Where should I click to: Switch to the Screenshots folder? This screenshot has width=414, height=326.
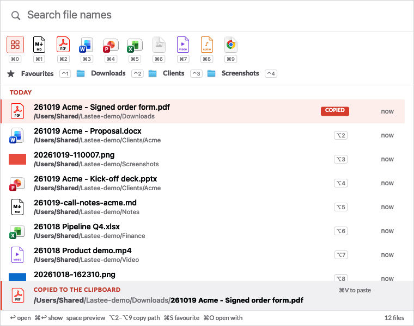(240, 73)
